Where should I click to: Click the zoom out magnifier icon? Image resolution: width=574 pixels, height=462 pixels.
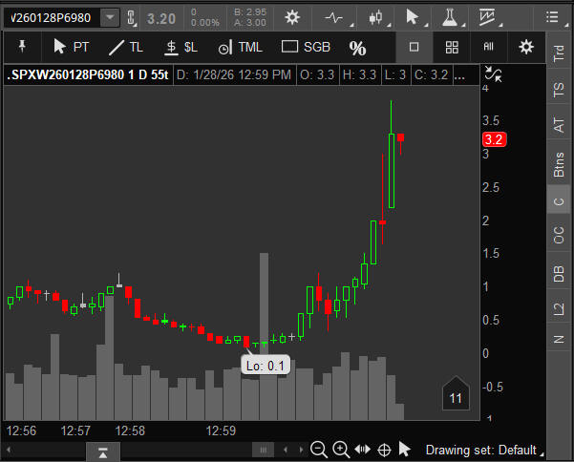coord(318,450)
